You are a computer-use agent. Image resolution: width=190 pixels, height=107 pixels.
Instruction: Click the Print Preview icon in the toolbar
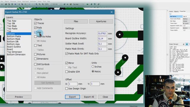(x=9, y=4)
